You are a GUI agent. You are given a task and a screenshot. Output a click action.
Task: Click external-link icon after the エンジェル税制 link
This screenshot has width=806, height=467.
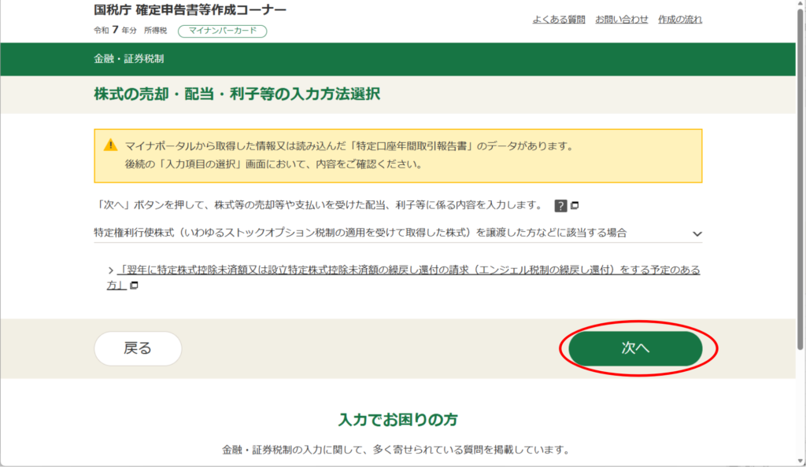click(x=134, y=285)
